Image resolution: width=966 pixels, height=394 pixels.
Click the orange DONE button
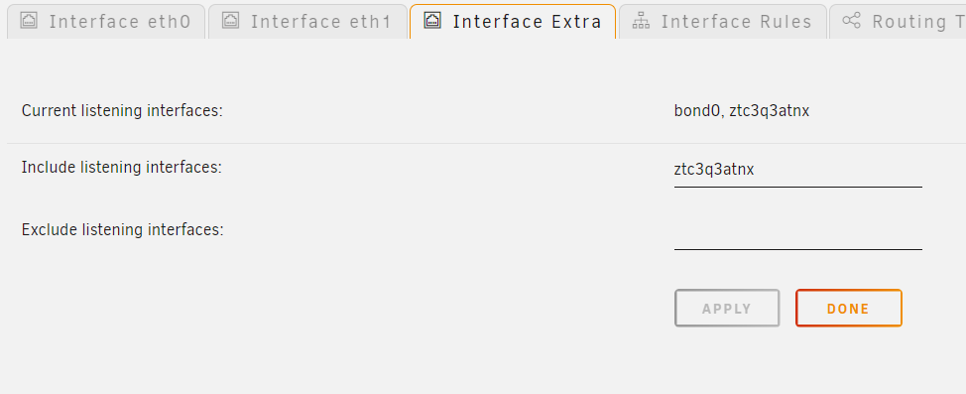(x=848, y=309)
